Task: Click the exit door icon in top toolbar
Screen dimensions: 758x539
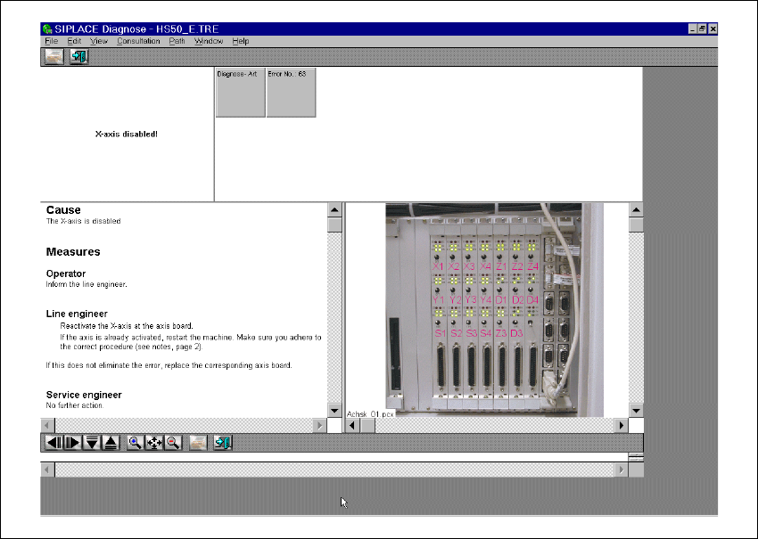Action: (x=78, y=56)
